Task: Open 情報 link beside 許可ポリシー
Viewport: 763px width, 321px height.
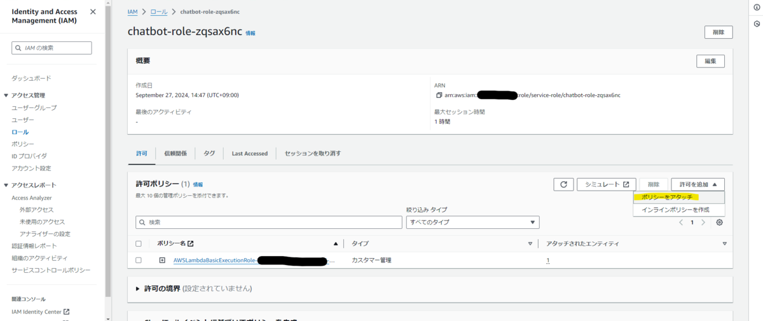Action: point(198,184)
